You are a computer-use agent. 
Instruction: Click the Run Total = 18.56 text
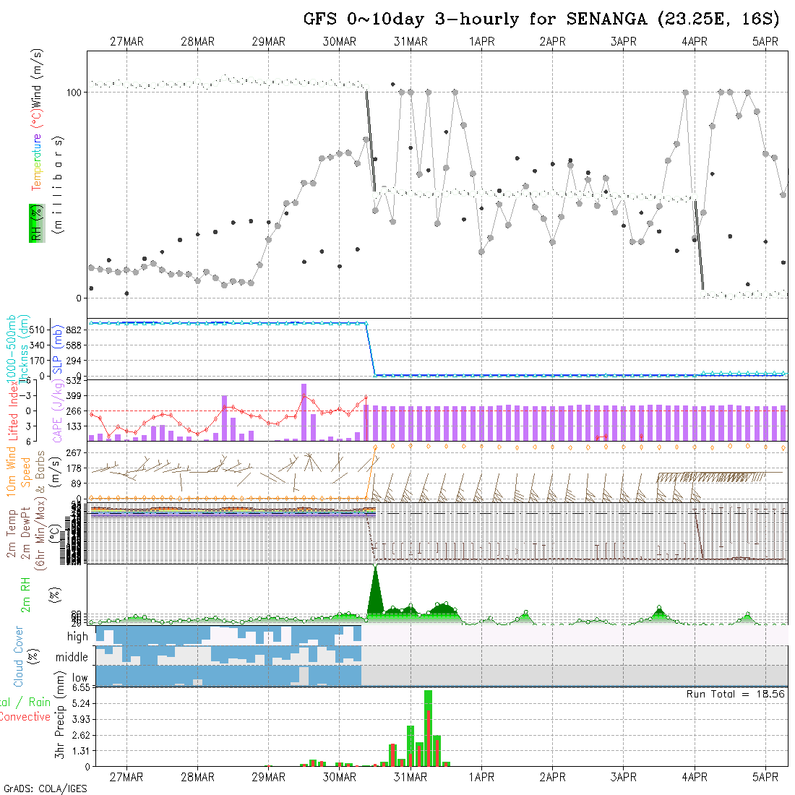pyautogui.click(x=736, y=694)
